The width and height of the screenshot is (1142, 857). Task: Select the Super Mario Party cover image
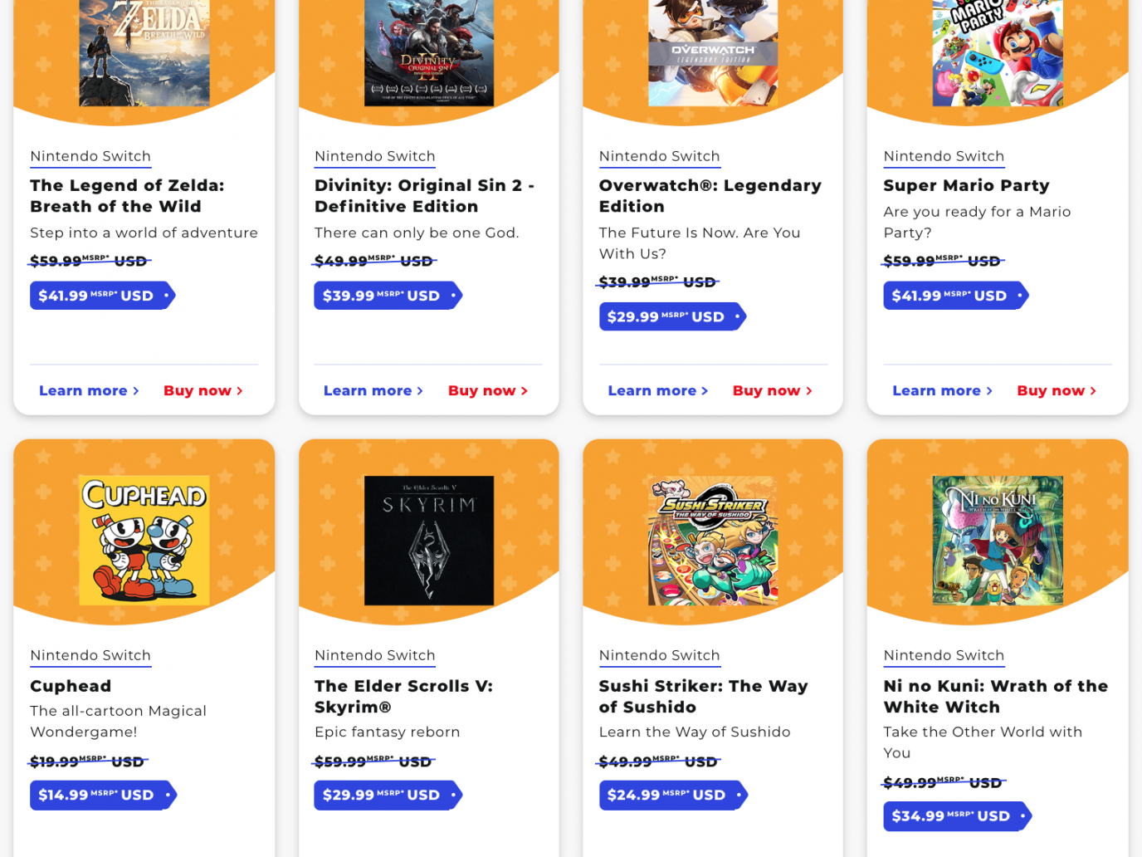pos(998,51)
